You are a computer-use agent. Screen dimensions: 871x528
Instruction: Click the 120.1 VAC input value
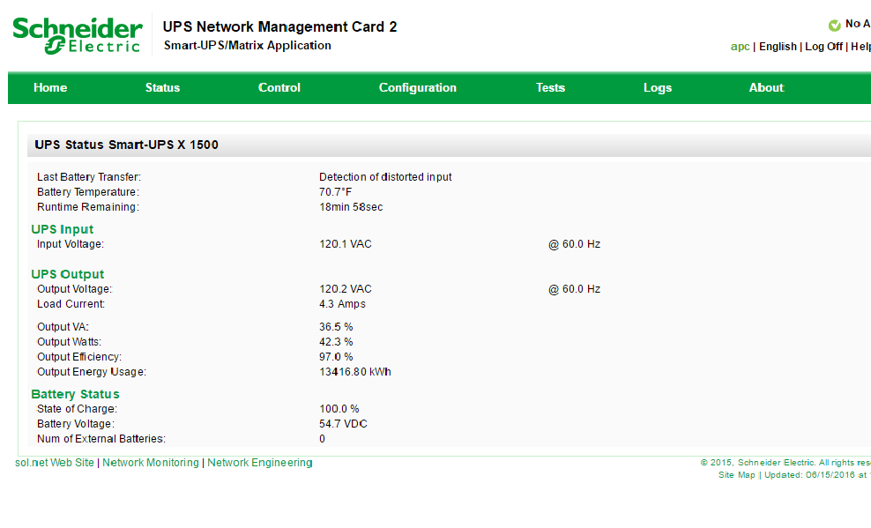click(x=346, y=244)
